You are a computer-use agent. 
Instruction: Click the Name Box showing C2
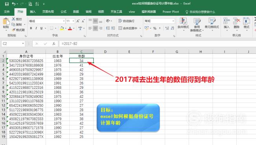(x=11, y=44)
